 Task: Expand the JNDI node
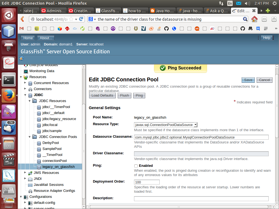coord(25,178)
